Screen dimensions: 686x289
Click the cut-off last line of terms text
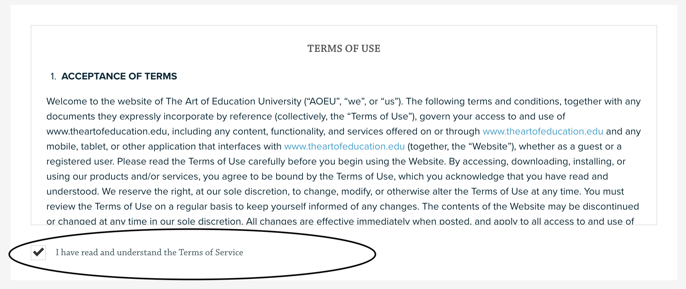pyautogui.click(x=340, y=221)
